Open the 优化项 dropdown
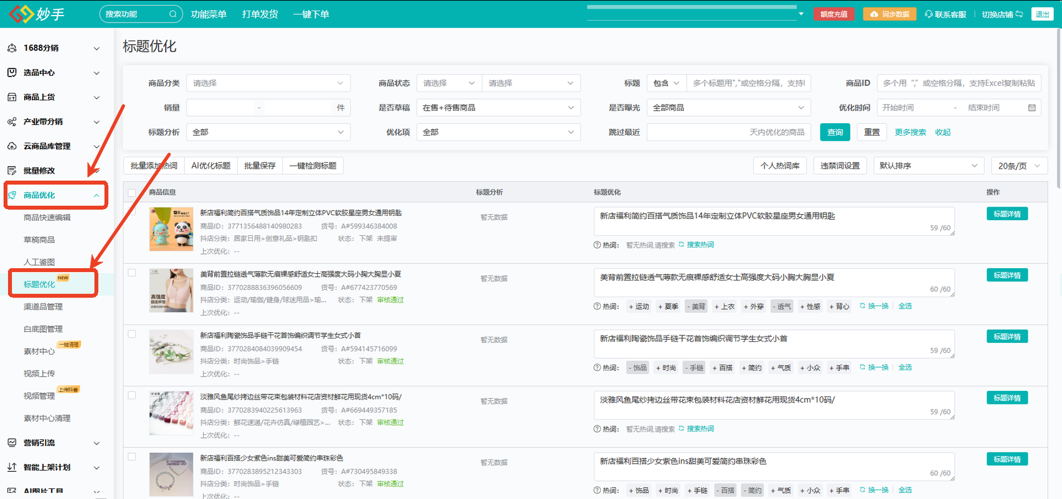Viewport: 1062px width, 499px height. (x=498, y=132)
